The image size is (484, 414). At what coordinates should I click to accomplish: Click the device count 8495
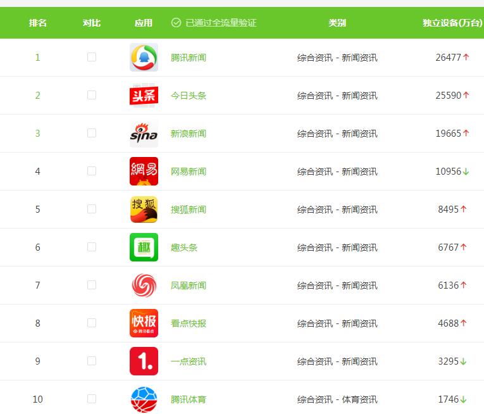448,209
